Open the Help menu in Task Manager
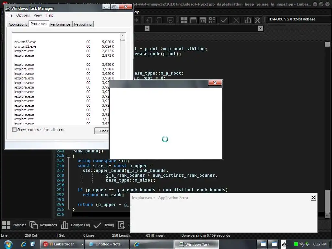The width and height of the screenshot is (332, 249). (x=50, y=15)
